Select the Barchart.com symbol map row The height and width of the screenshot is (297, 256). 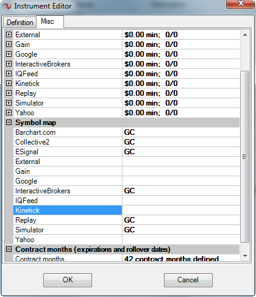tap(68, 132)
